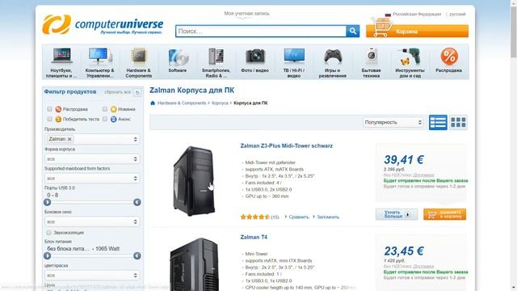Screen dimensions: 517x291
Task: Click the 23,45 € price text
Action: click(x=404, y=251)
